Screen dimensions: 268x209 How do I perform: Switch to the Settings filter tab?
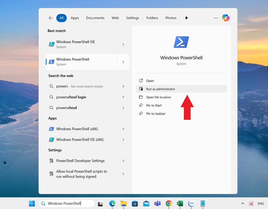[x=132, y=18]
